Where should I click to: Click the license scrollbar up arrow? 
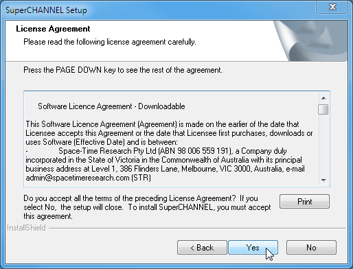[323, 98]
